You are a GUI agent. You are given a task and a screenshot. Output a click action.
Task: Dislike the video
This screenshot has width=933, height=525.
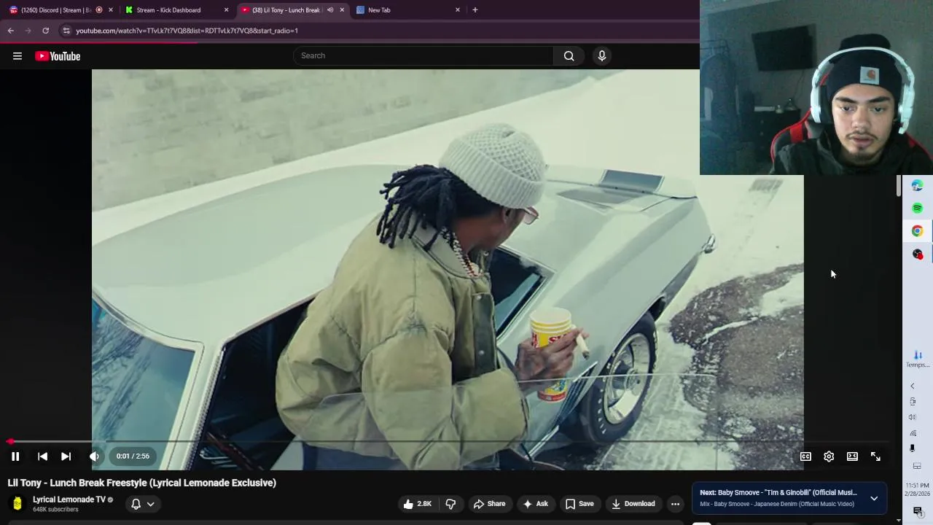tap(450, 504)
